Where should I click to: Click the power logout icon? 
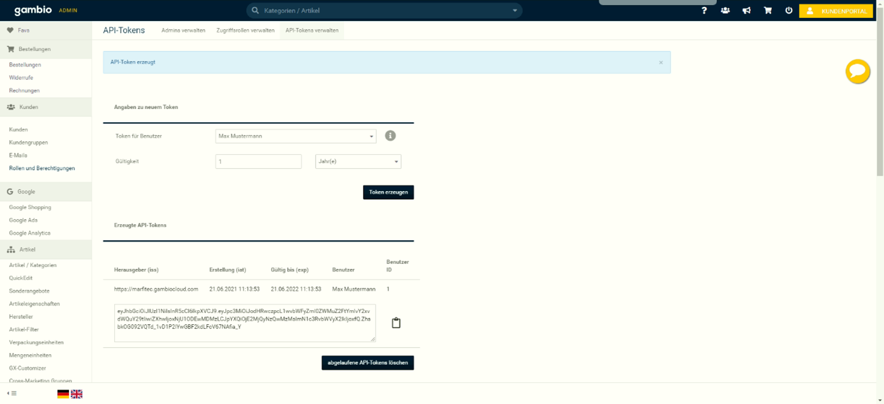click(x=788, y=10)
